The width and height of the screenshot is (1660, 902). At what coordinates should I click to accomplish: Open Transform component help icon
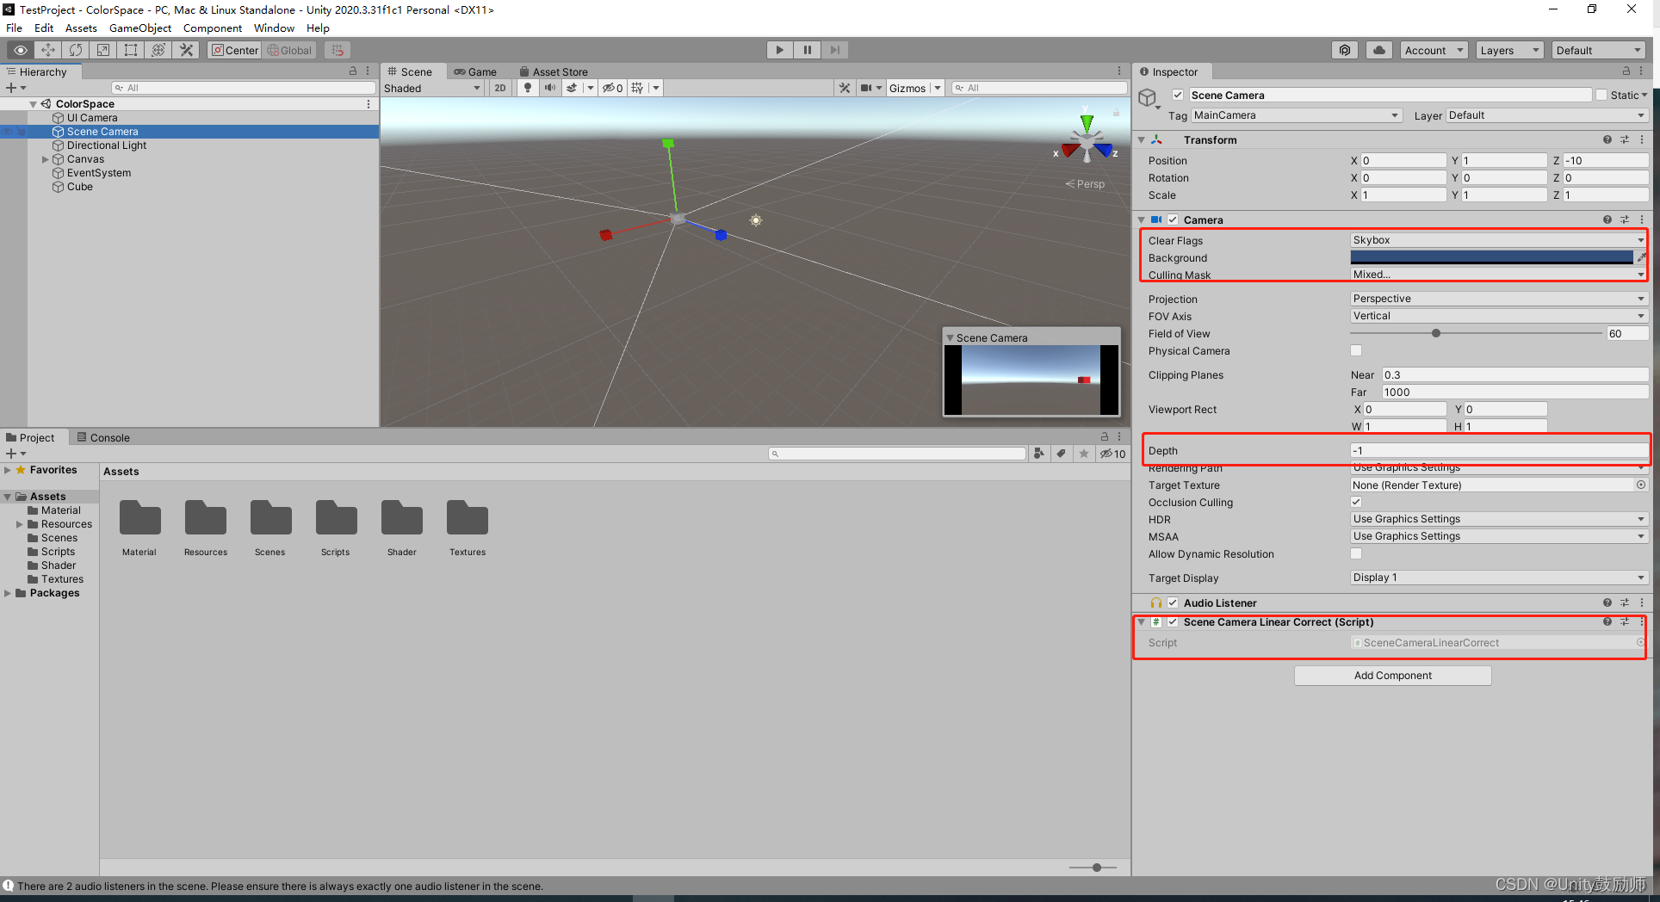1607,139
